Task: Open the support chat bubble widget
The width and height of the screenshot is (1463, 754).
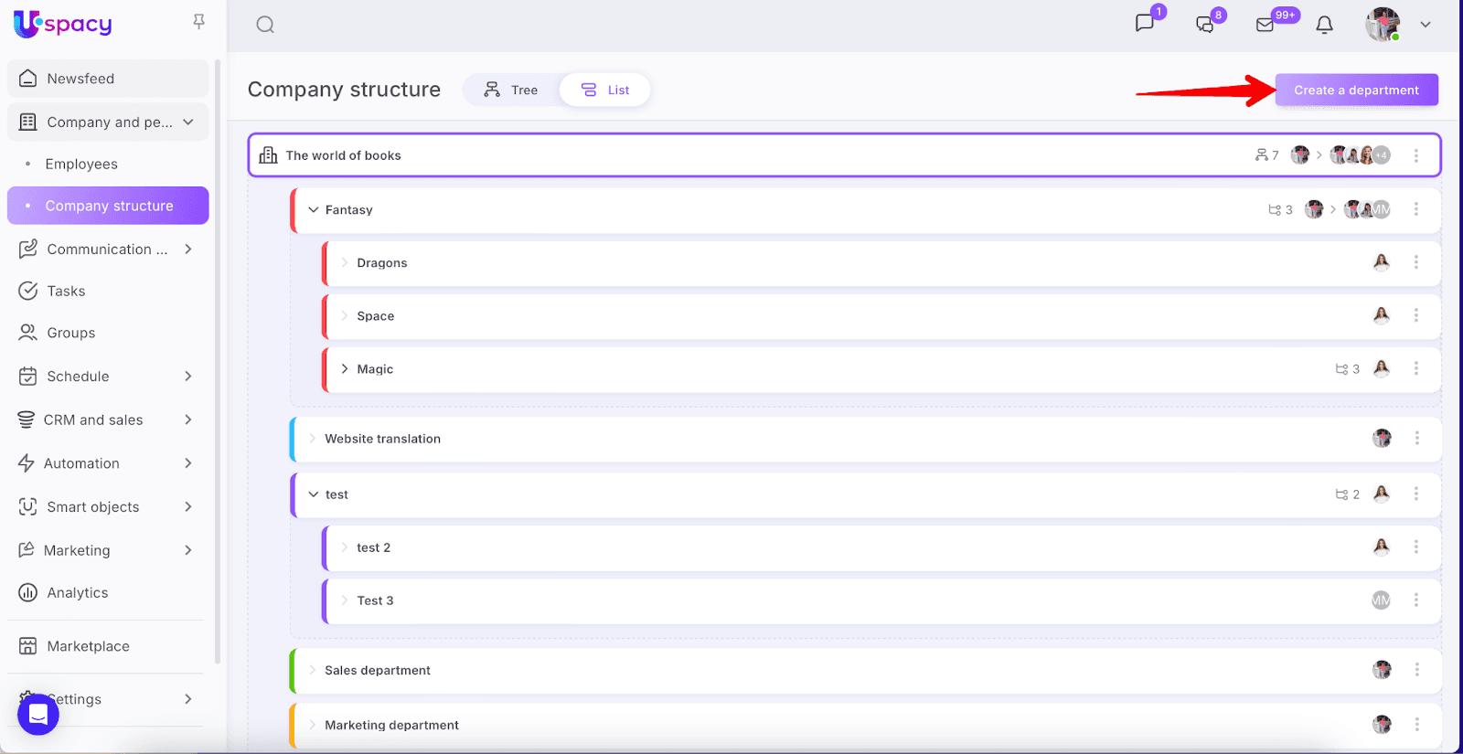Action: (38, 714)
